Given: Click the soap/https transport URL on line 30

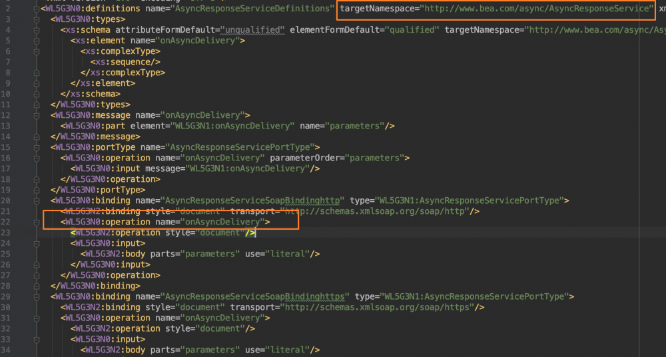Looking at the screenshot, I should (x=378, y=307).
